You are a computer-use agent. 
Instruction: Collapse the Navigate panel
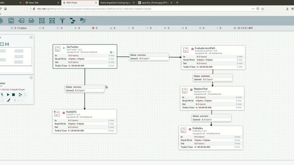click(31, 38)
